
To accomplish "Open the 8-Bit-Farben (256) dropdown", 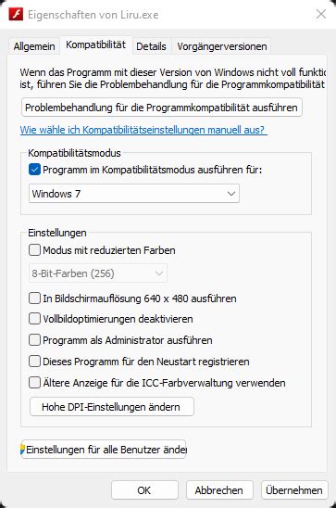I will [98, 273].
